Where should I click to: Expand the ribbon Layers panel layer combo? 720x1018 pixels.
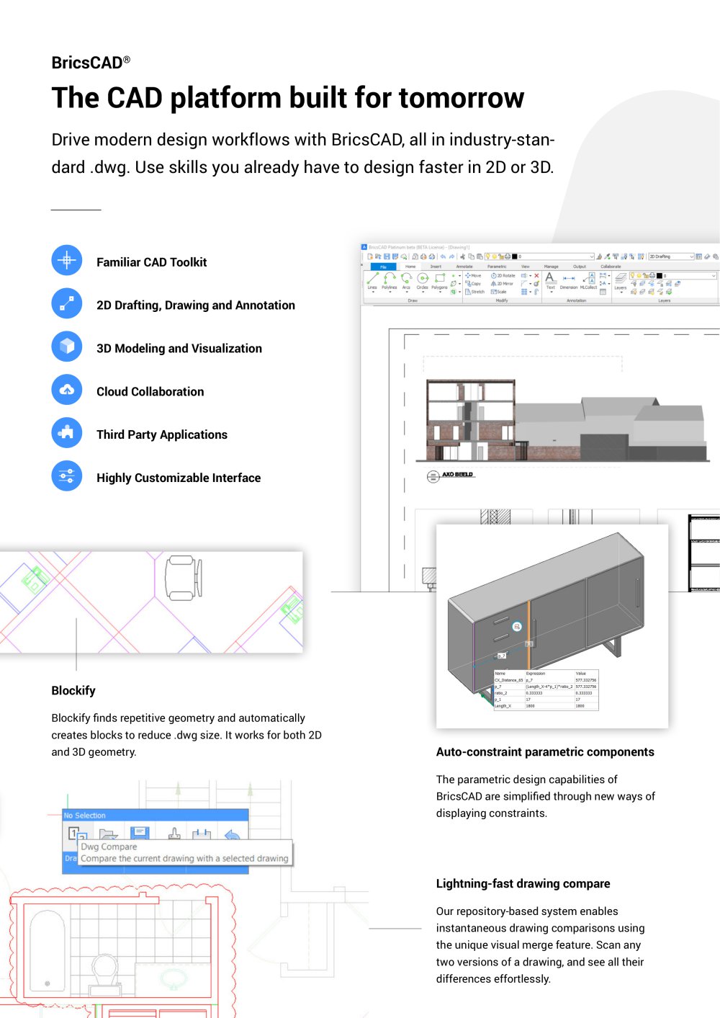coord(714,275)
